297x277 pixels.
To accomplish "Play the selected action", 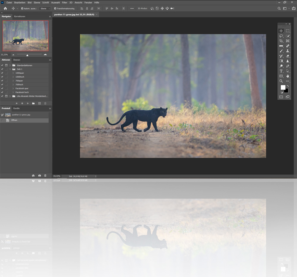I will [28, 104].
